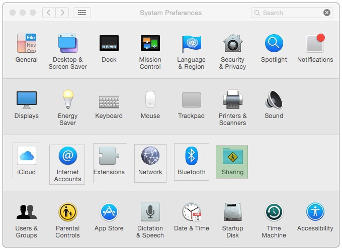This screenshot has width=342, height=250.
Task: Open Mission Control settings
Action: (x=150, y=52)
